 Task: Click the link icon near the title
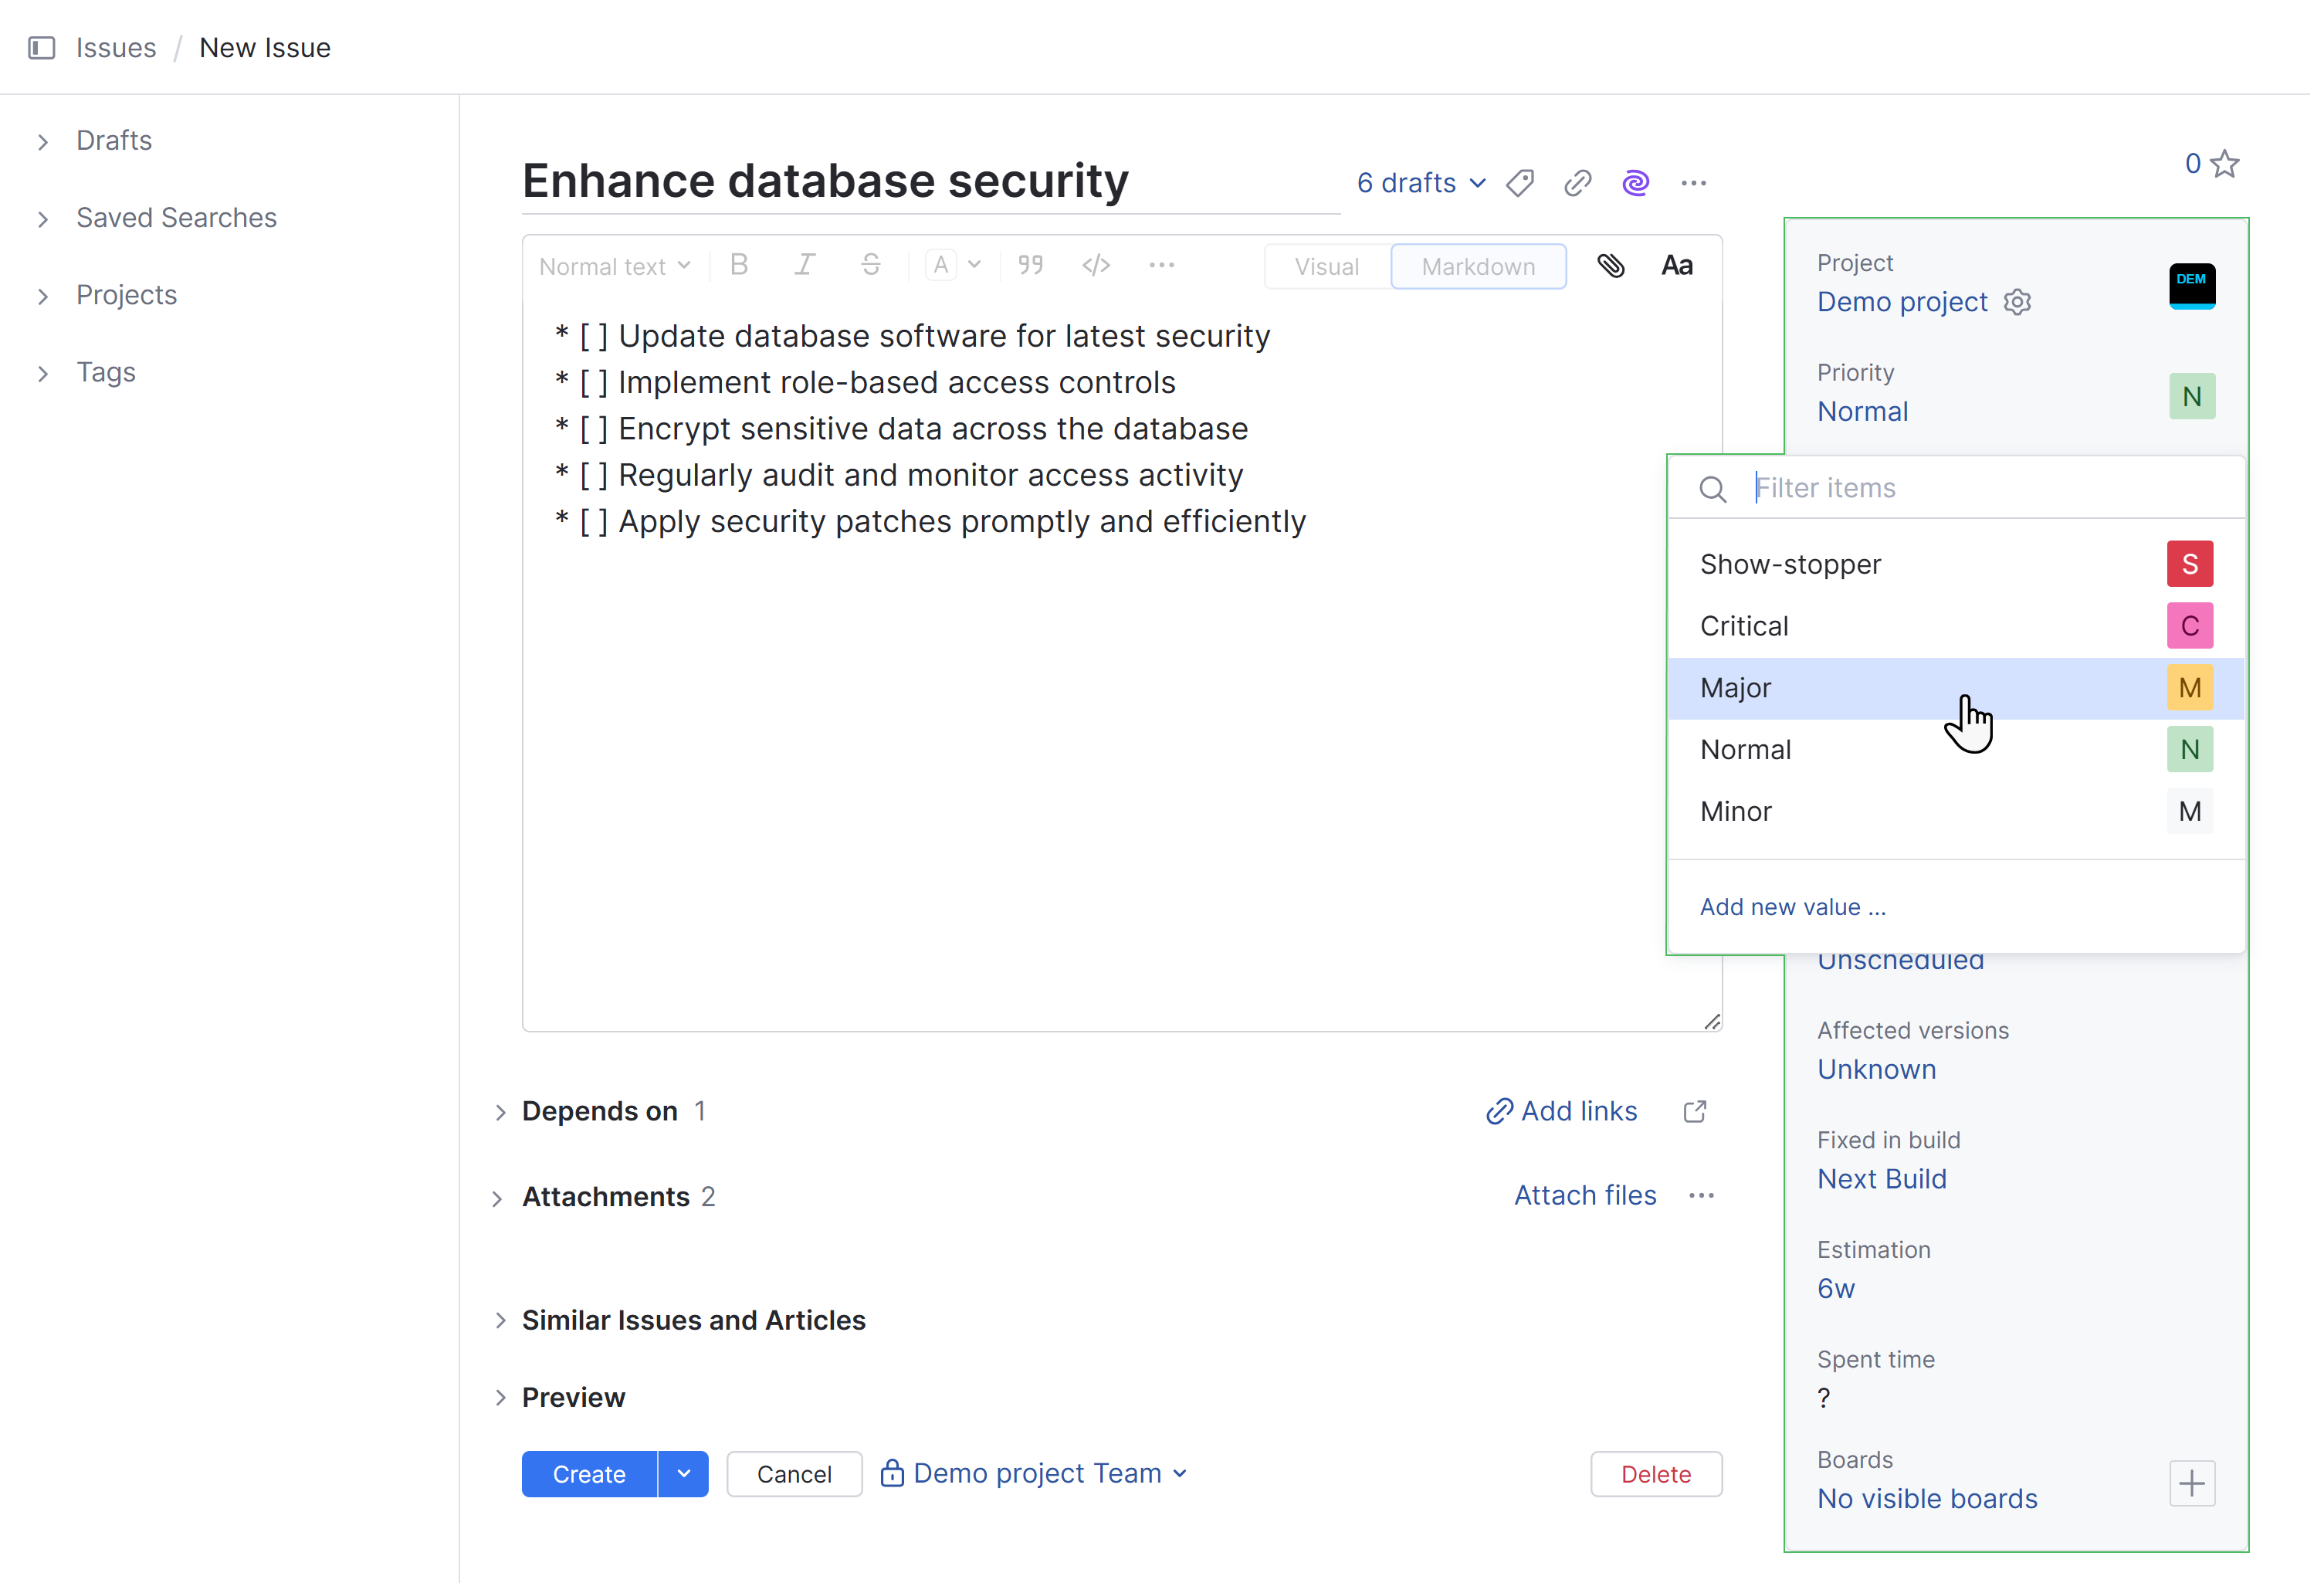[1577, 183]
